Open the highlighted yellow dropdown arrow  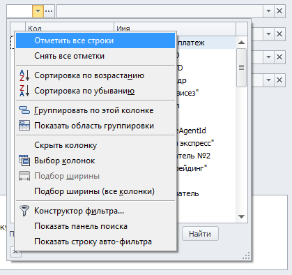pos(38,11)
